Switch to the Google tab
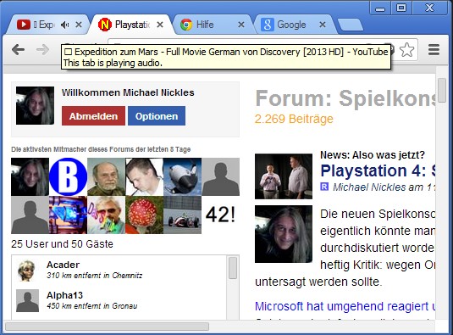 295,25
